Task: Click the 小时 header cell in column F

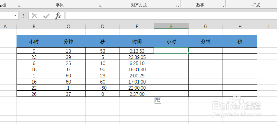Action: [171, 41]
